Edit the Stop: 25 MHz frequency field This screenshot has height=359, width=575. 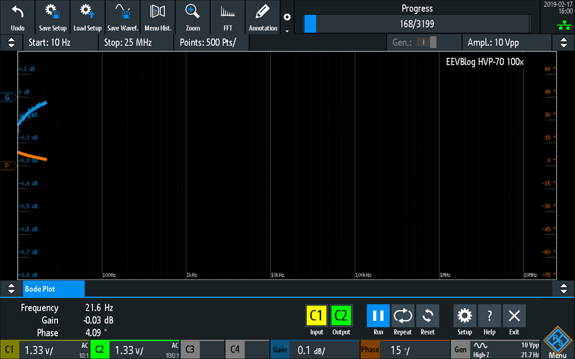pyautogui.click(x=136, y=43)
